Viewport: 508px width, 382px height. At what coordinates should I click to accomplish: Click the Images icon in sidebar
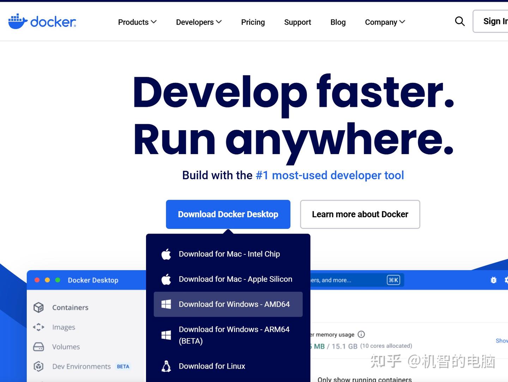pyautogui.click(x=38, y=327)
